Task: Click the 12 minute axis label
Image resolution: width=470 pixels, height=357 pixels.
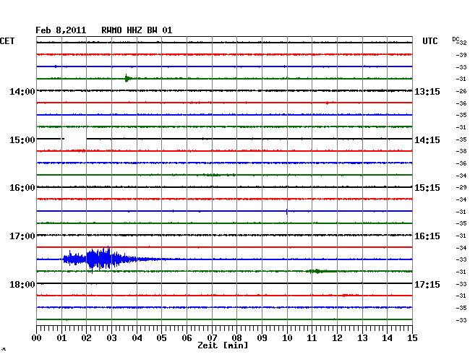Action: [337, 338]
